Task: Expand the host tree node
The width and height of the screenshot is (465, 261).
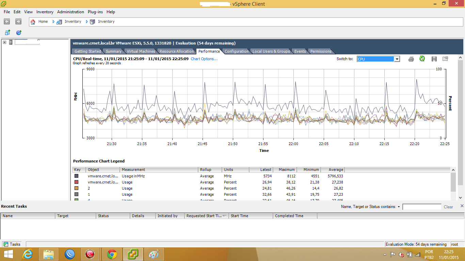Action: (x=4, y=42)
